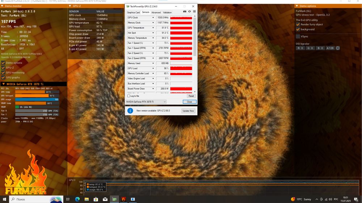This screenshot has width=362, height=203.
Task: Click the R: 0 color value field
Action: click(x=300, y=48)
